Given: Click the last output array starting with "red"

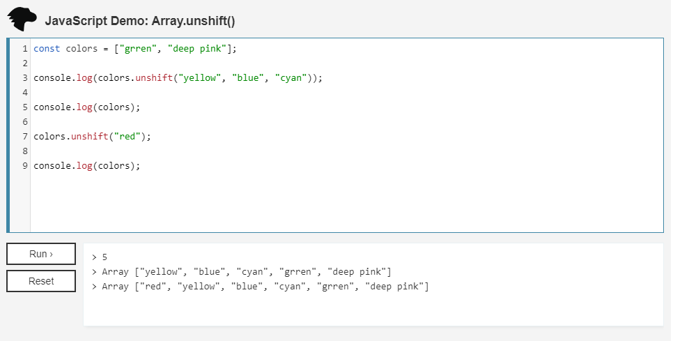Looking at the screenshot, I should point(265,287).
